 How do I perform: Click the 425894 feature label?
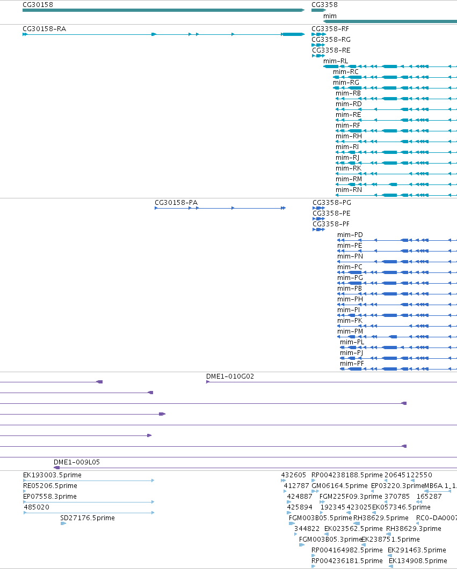pyautogui.click(x=300, y=507)
